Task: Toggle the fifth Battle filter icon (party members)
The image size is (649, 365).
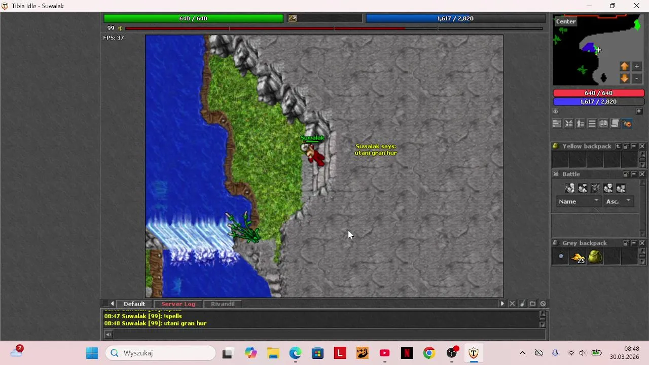Action: 621,188
